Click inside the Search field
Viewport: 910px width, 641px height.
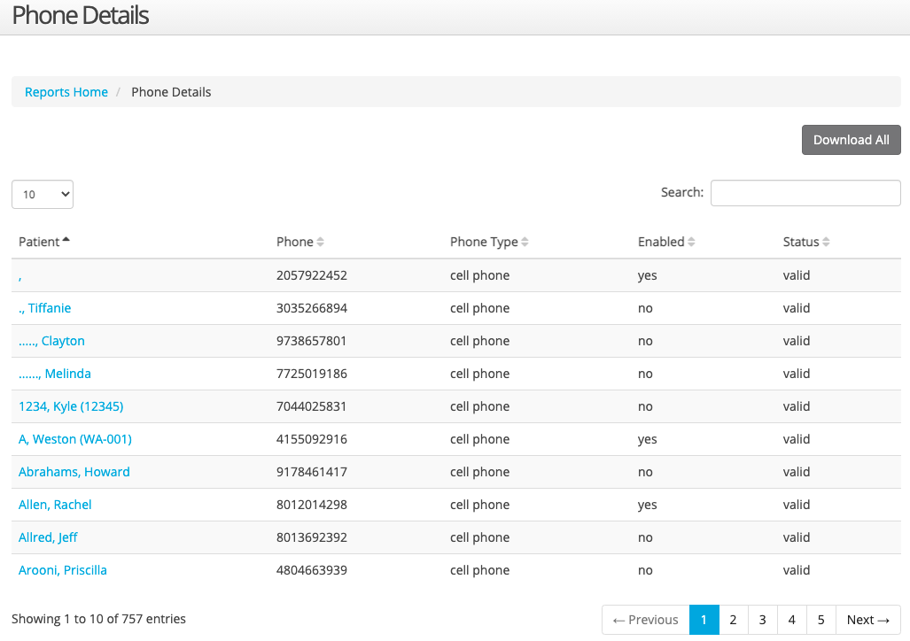(x=805, y=192)
